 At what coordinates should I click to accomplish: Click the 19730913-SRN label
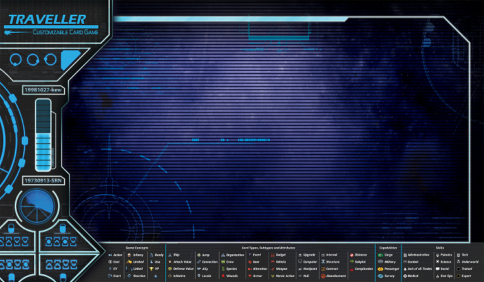coord(43,180)
